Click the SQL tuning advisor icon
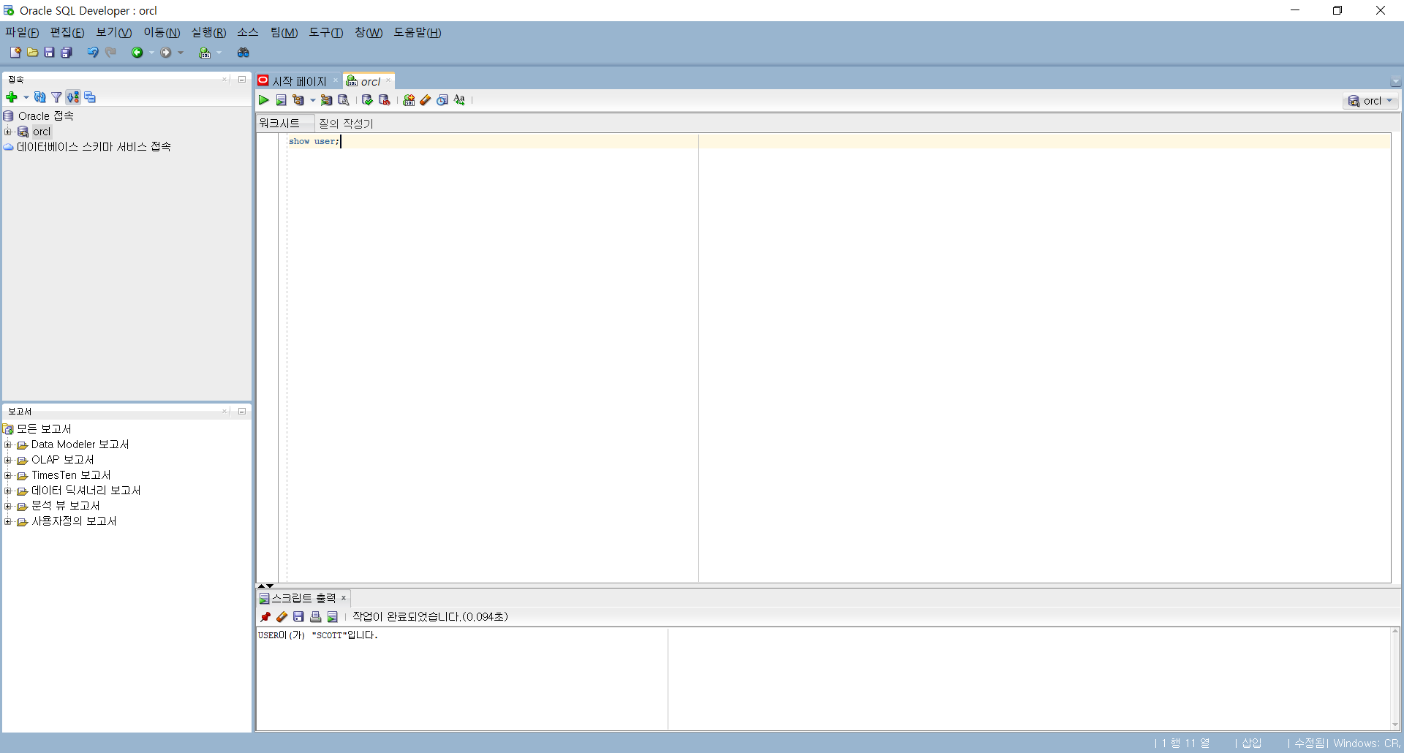This screenshot has height=753, width=1404. tap(343, 100)
